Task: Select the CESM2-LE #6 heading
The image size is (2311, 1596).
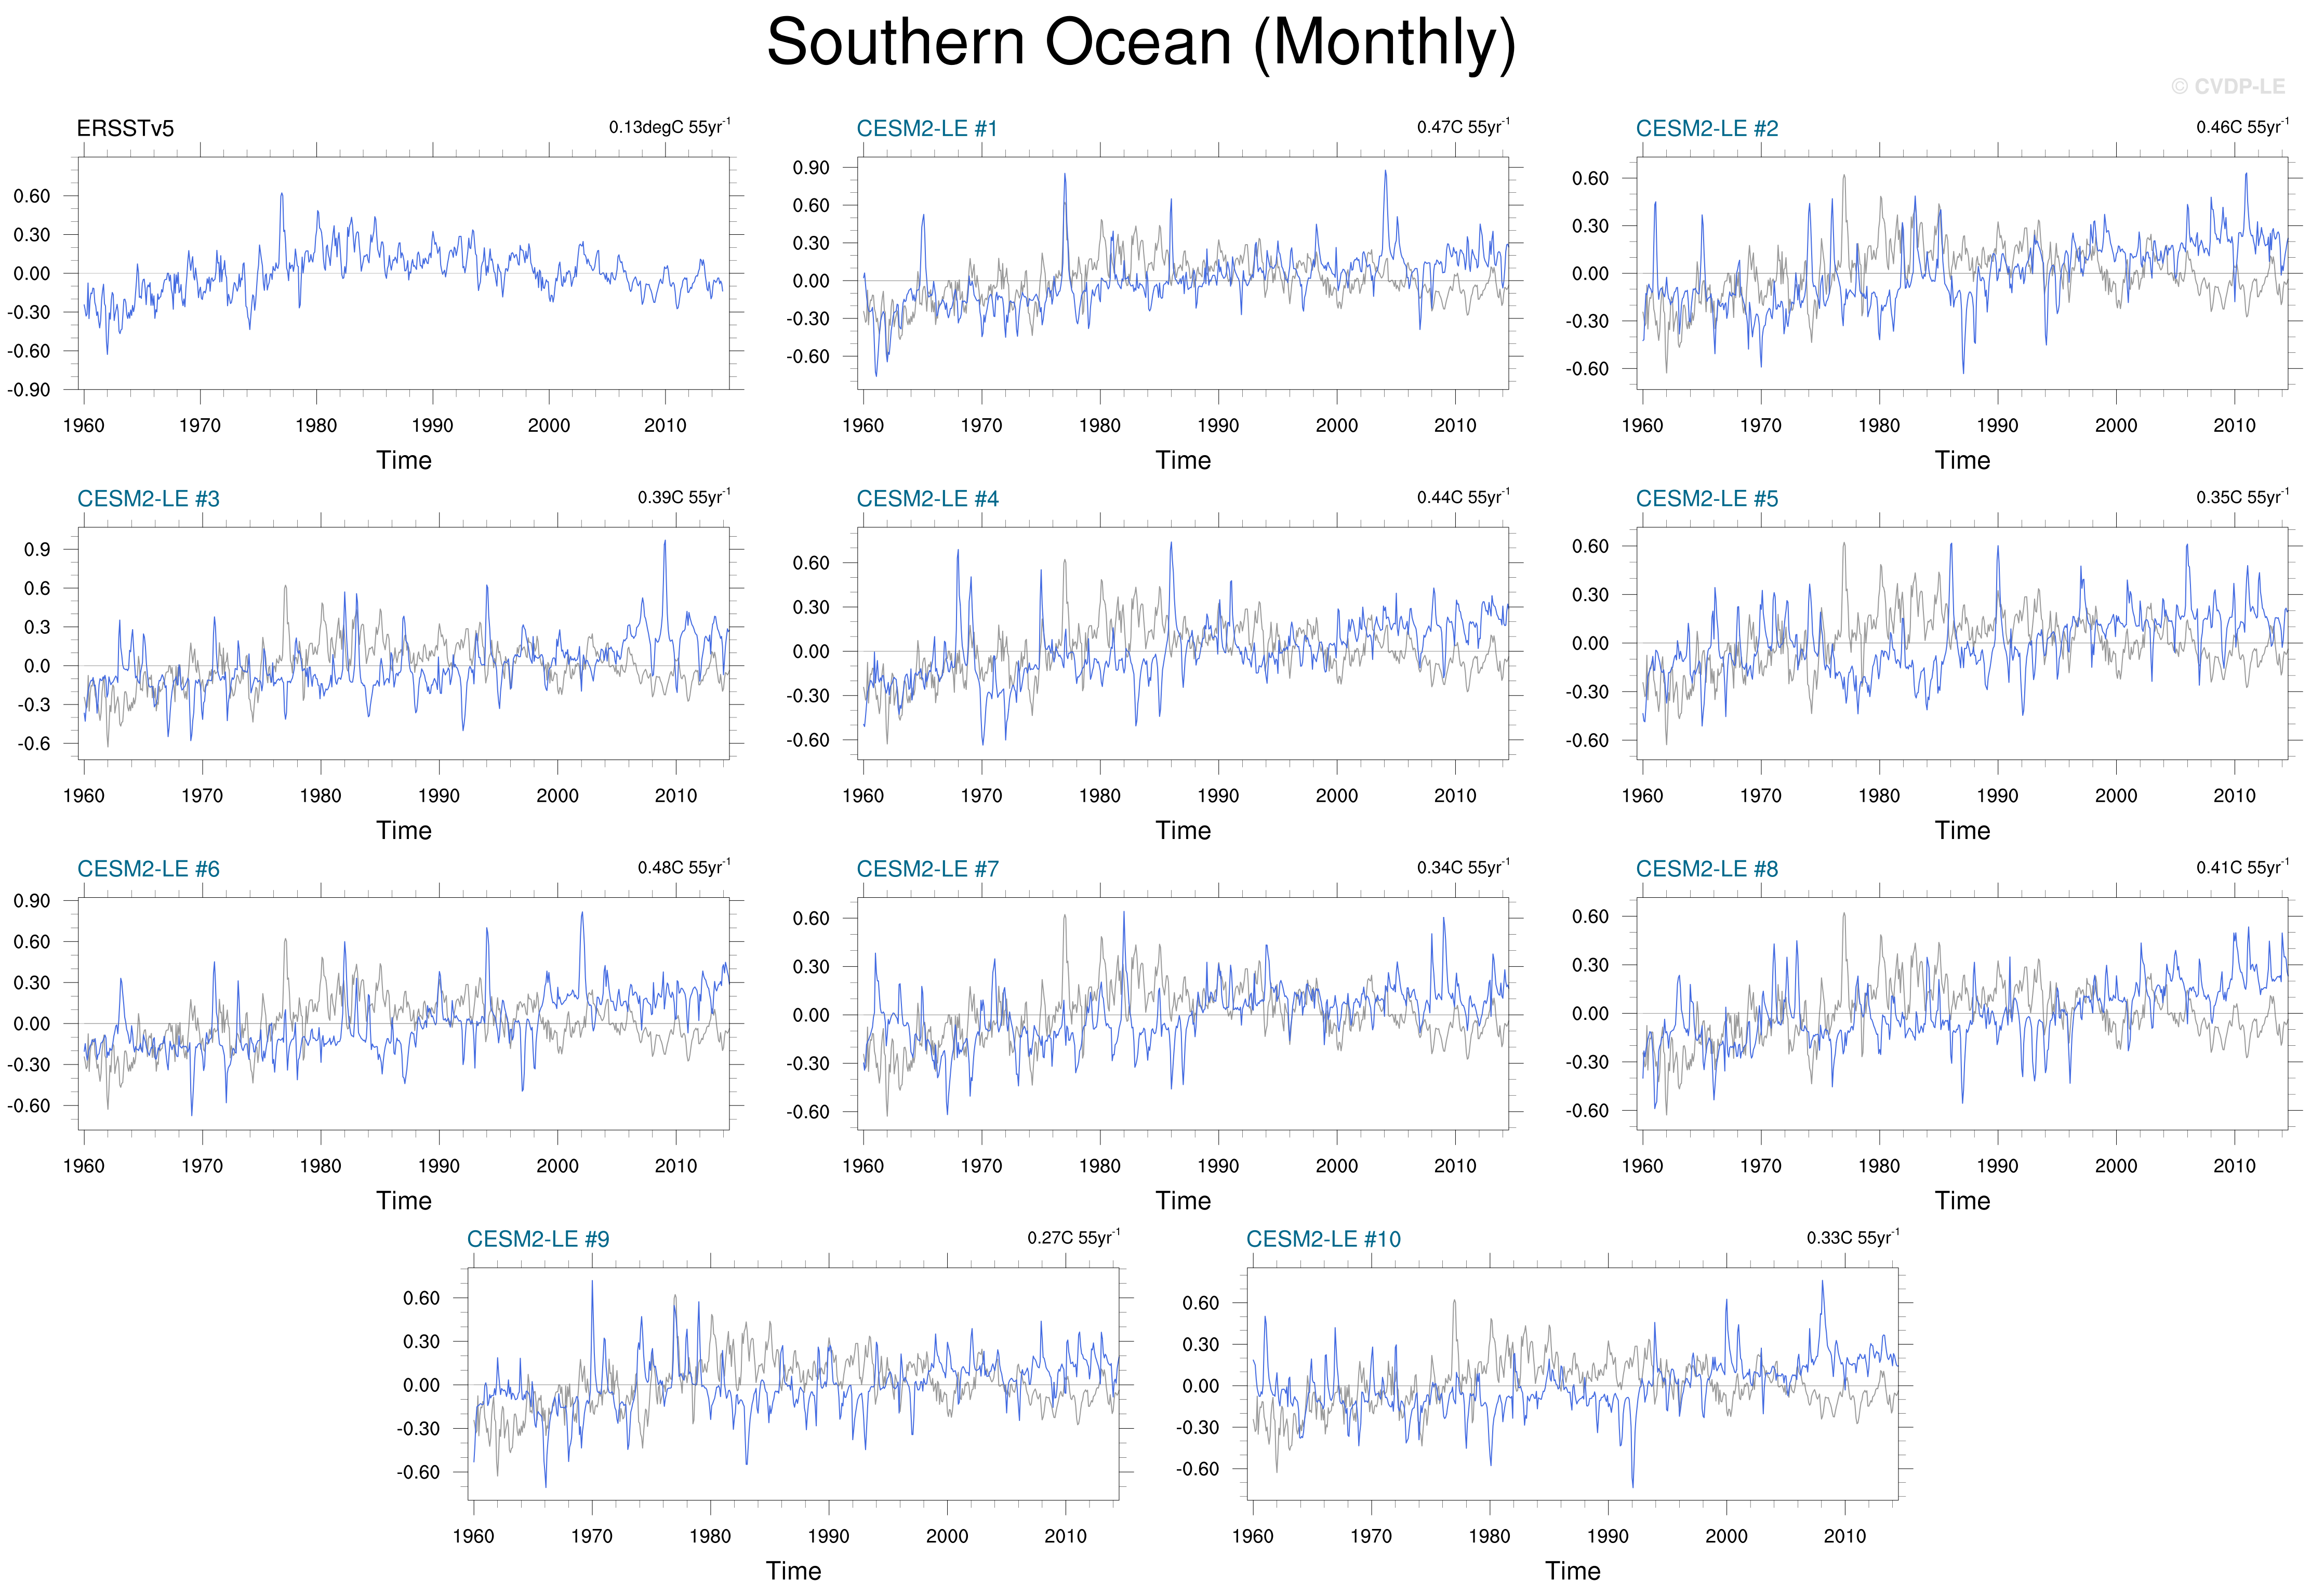Action: click(x=148, y=869)
